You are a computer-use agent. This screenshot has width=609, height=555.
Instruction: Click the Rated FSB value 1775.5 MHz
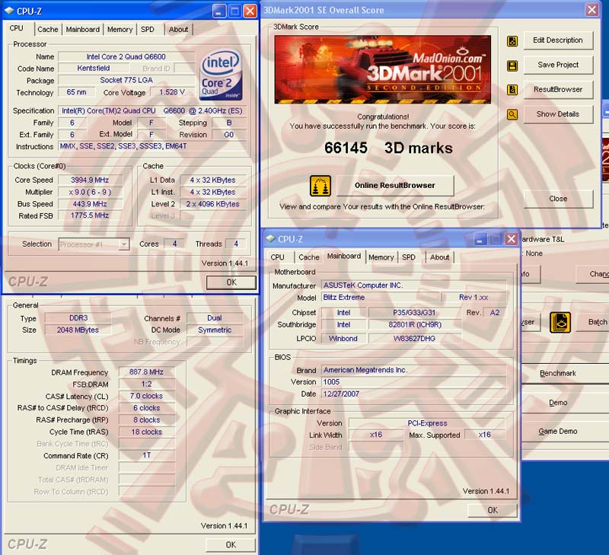click(x=90, y=215)
